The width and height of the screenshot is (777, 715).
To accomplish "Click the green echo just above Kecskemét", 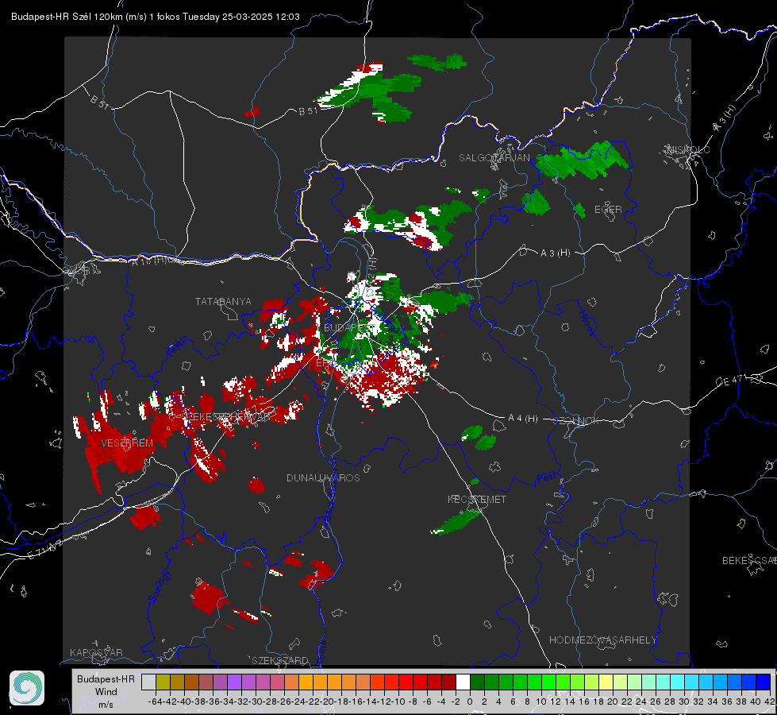I will (475, 481).
